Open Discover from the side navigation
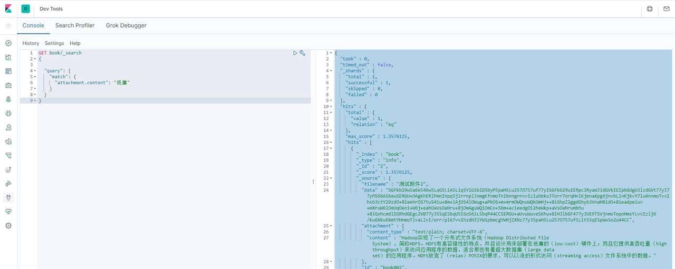This screenshot has height=269, width=675. point(8,43)
